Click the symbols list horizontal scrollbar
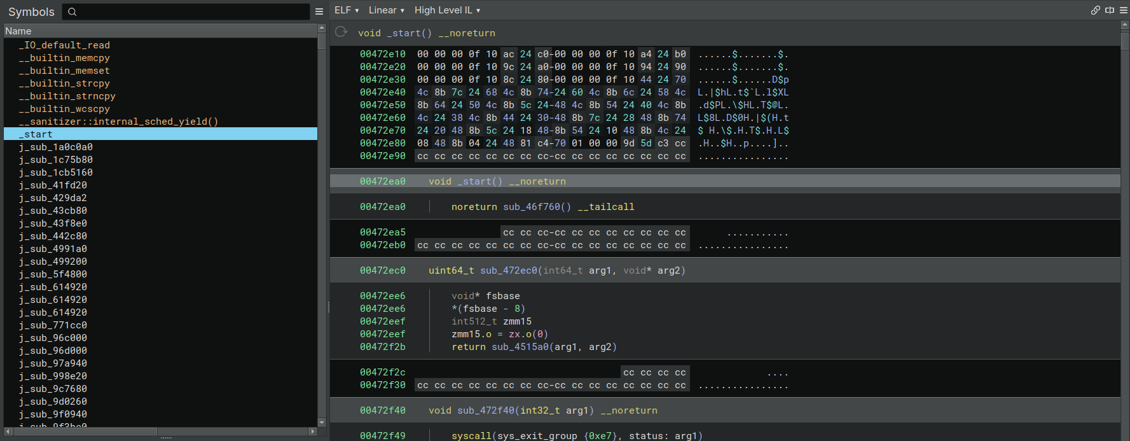Screen dimensions: 1130x441 click(x=83, y=431)
